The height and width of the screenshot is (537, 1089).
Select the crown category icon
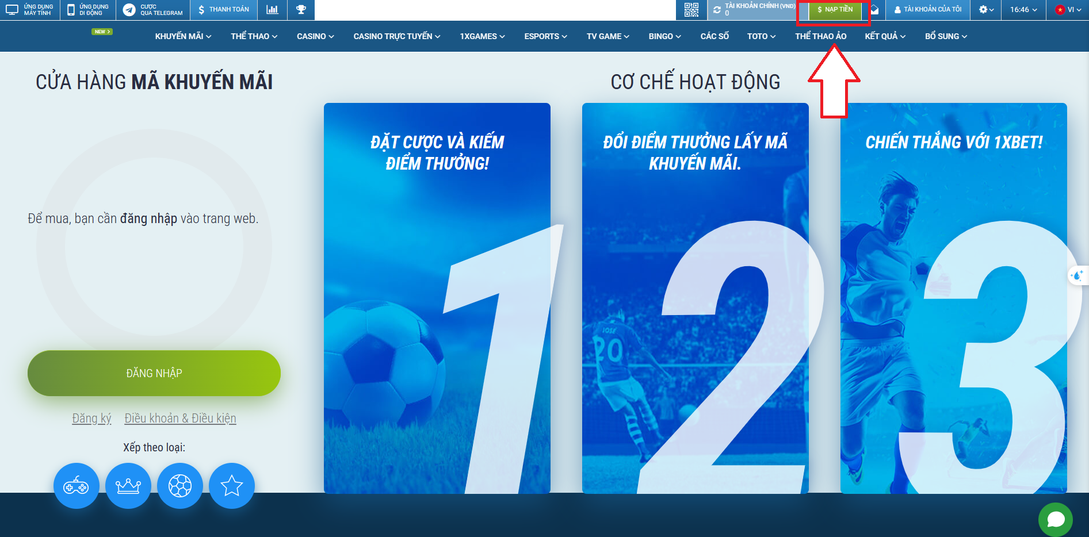(x=128, y=486)
